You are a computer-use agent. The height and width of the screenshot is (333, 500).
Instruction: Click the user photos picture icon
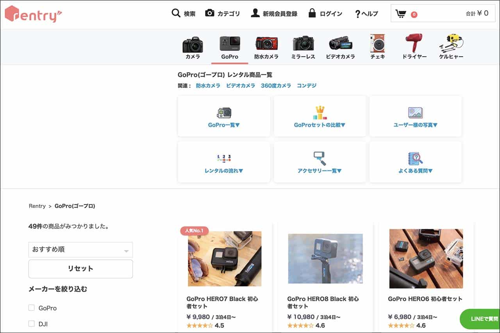(415, 113)
